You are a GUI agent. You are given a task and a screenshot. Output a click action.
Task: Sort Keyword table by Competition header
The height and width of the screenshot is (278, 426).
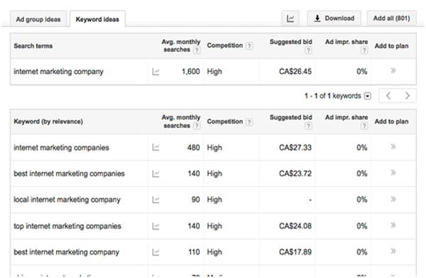(x=224, y=122)
